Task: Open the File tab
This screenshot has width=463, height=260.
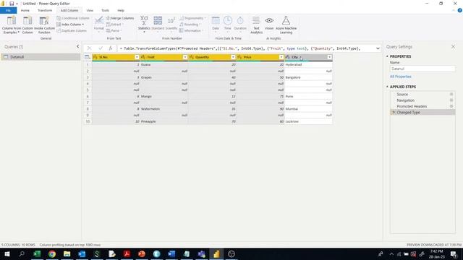Action: pos(8,10)
